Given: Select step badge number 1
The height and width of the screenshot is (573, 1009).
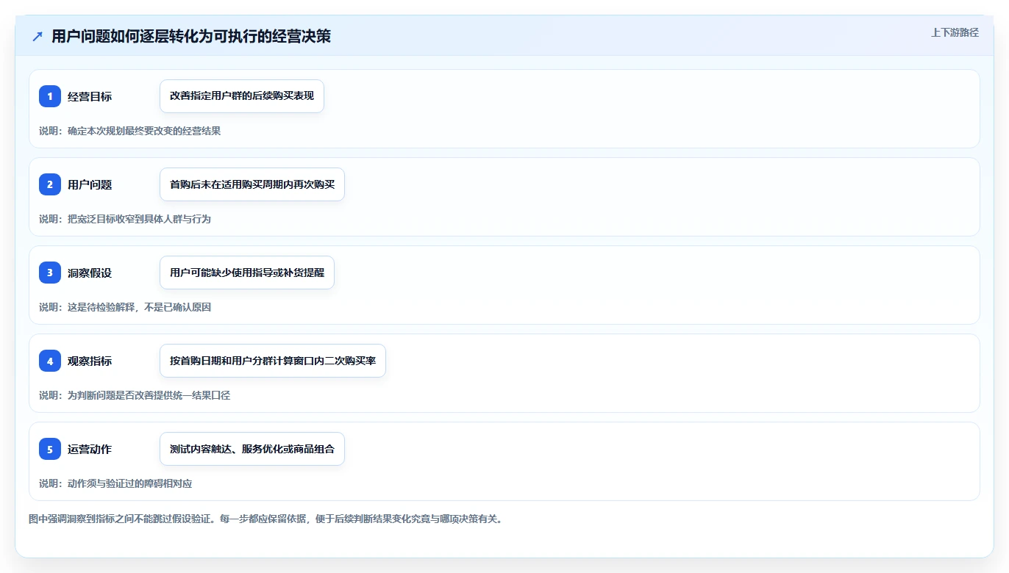Looking at the screenshot, I should [x=50, y=96].
